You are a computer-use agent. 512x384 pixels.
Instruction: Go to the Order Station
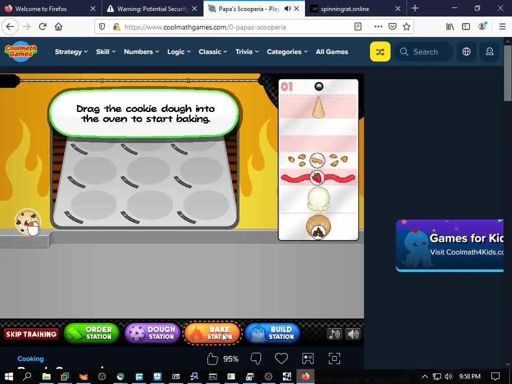coord(91,333)
